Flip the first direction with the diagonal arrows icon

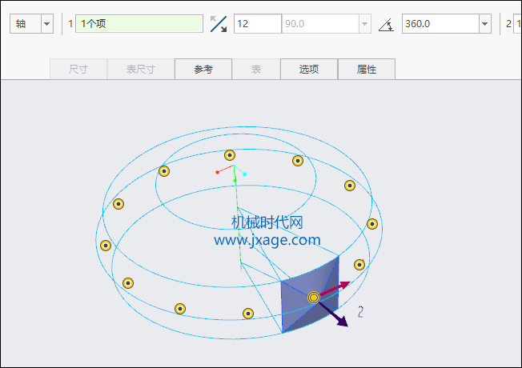point(219,24)
